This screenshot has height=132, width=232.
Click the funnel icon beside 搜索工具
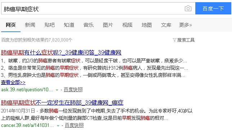click(174, 40)
